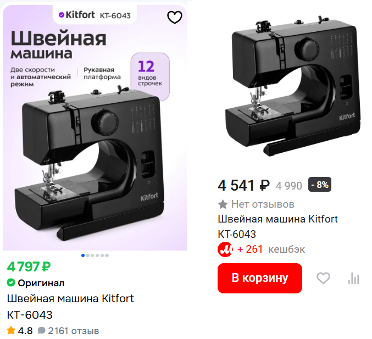Open comparison via the bar chart icon
This screenshot has height=339, width=372.
(353, 278)
